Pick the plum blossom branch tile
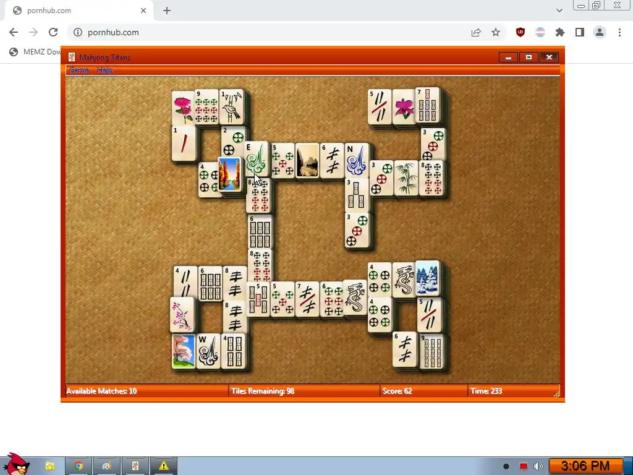The width and height of the screenshot is (633, 475). pyautogui.click(x=182, y=315)
